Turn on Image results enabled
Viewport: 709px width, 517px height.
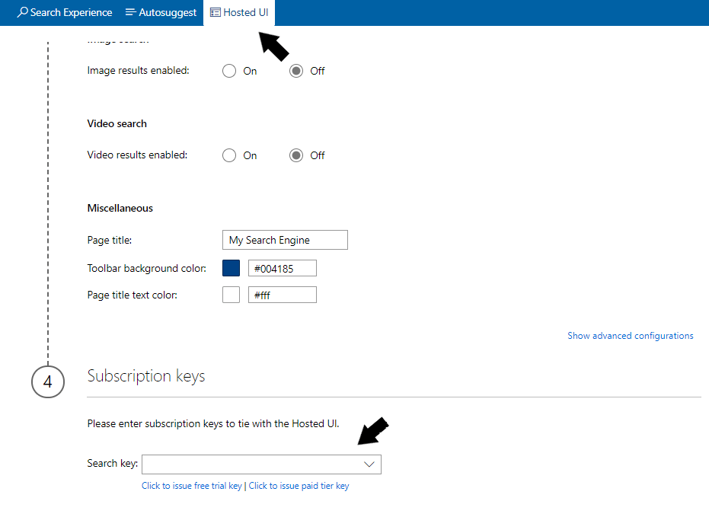[x=229, y=71]
